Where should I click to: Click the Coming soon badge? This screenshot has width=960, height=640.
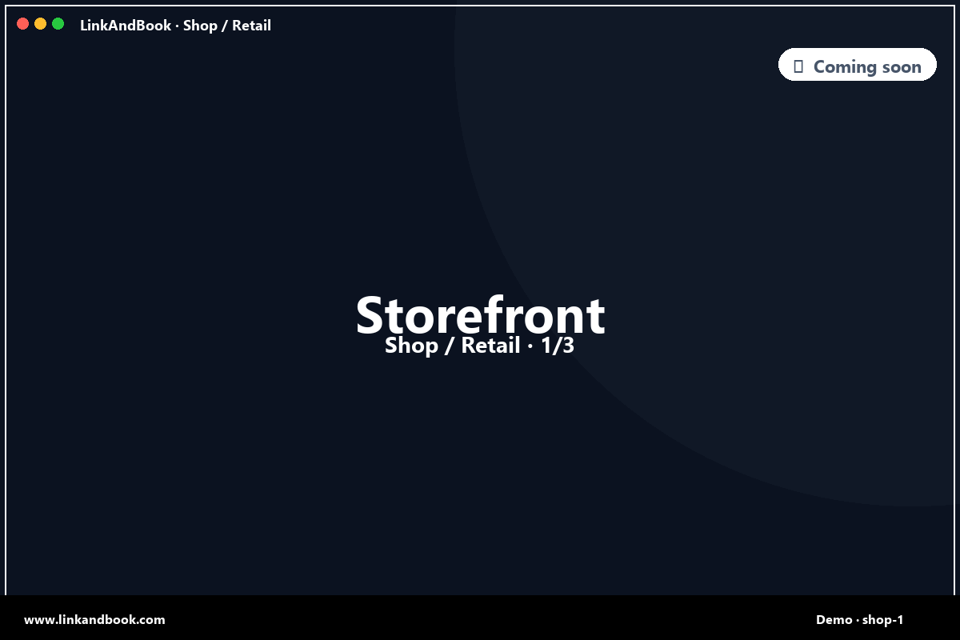click(858, 65)
